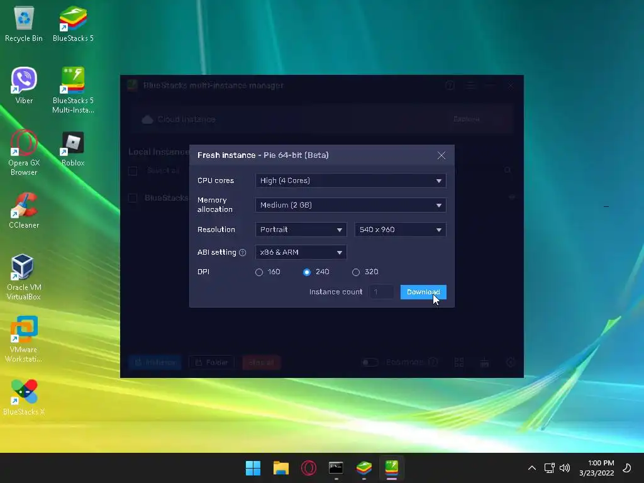Open the Memory allocation dropdown
Screen dimensions: 644x483
tap(350, 205)
